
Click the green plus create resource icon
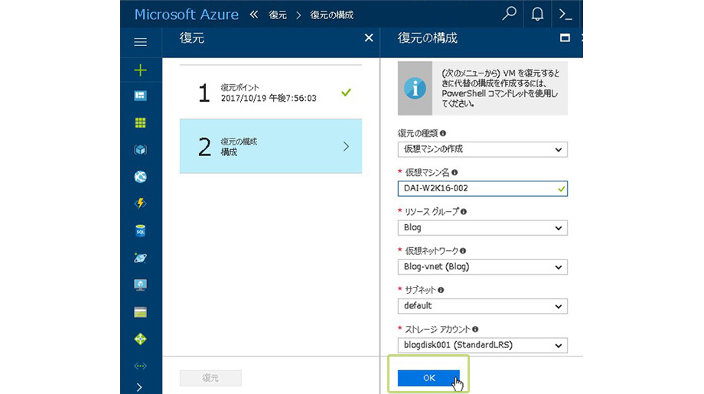click(x=140, y=70)
